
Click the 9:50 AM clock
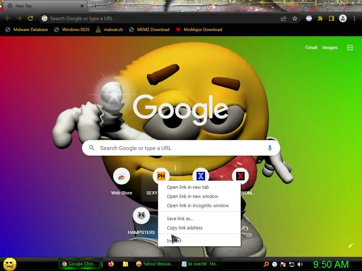[x=331, y=264]
